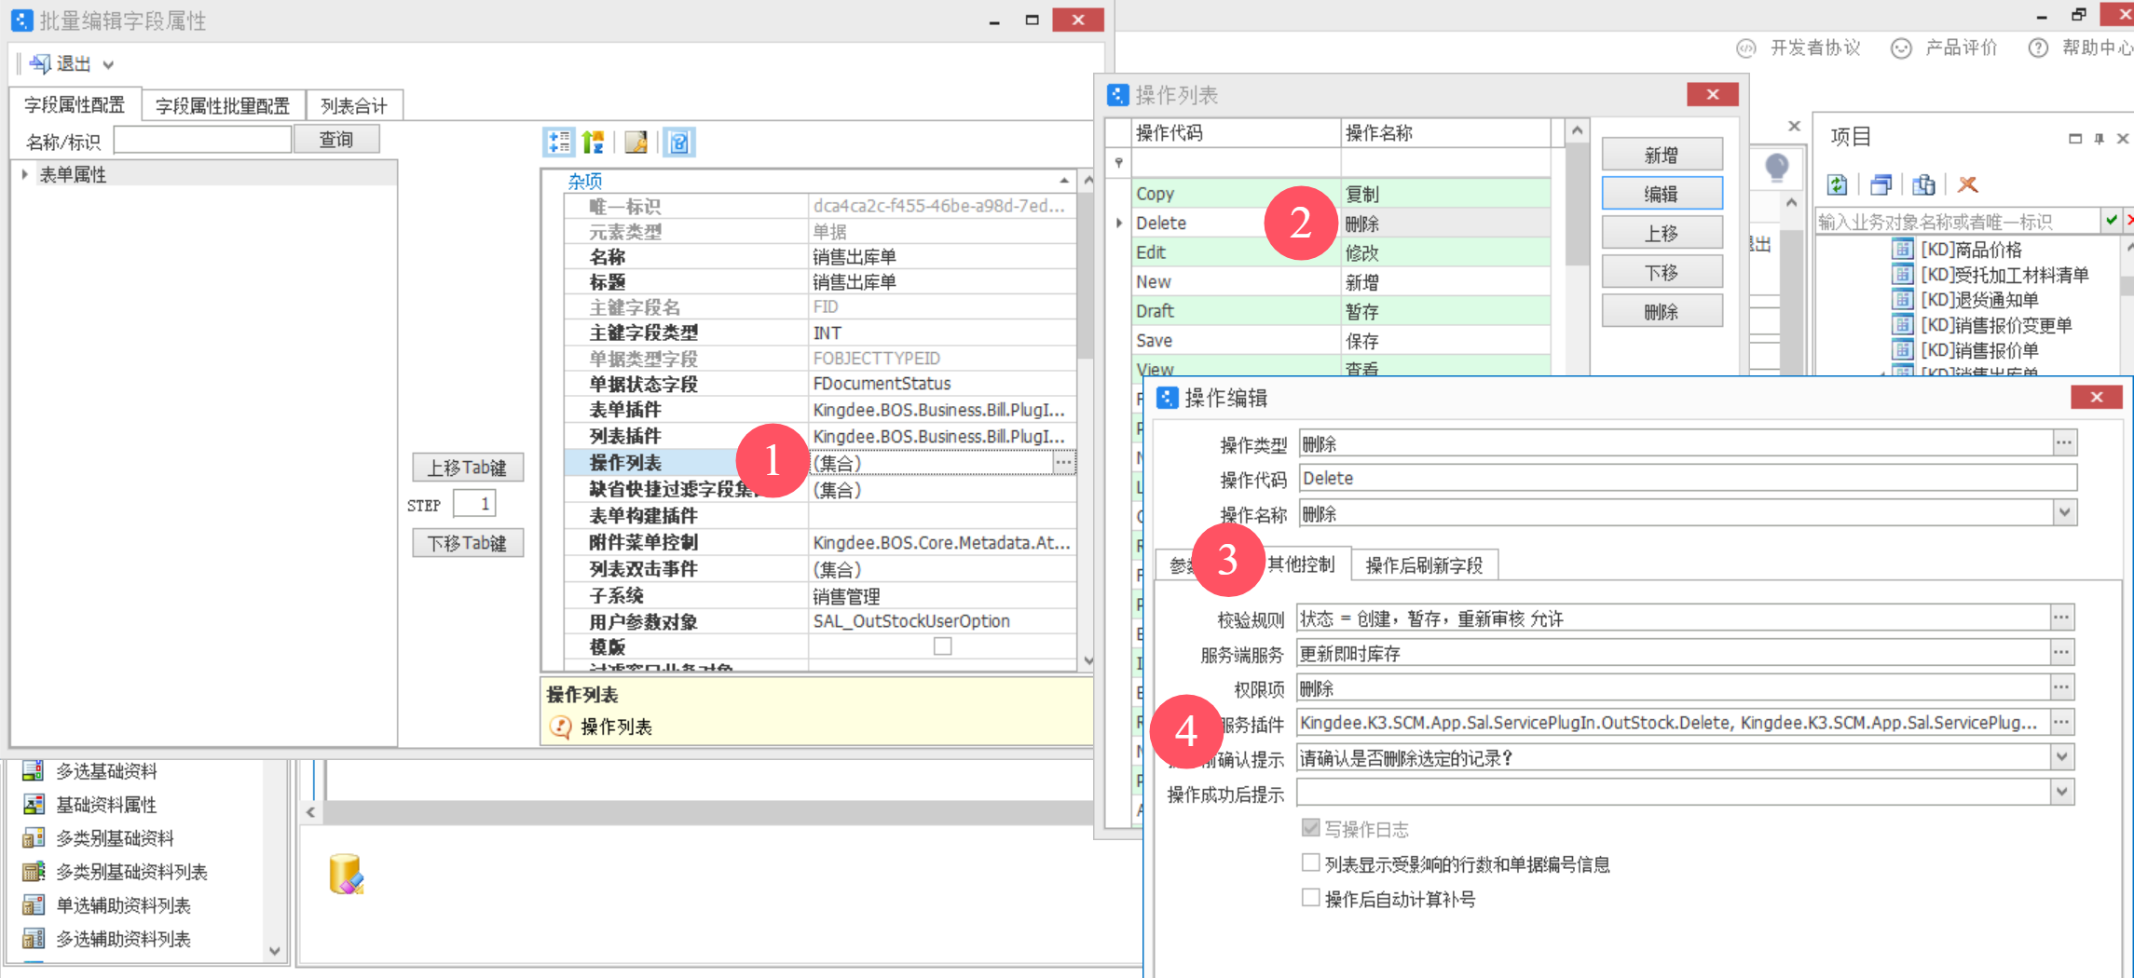Viewport: 2134px width, 978px height.
Task: Click the orange X delete icon in 项目 panel
Action: coord(1967,184)
